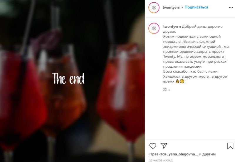Click the avatar beside the caption text

pyautogui.click(x=154, y=28)
